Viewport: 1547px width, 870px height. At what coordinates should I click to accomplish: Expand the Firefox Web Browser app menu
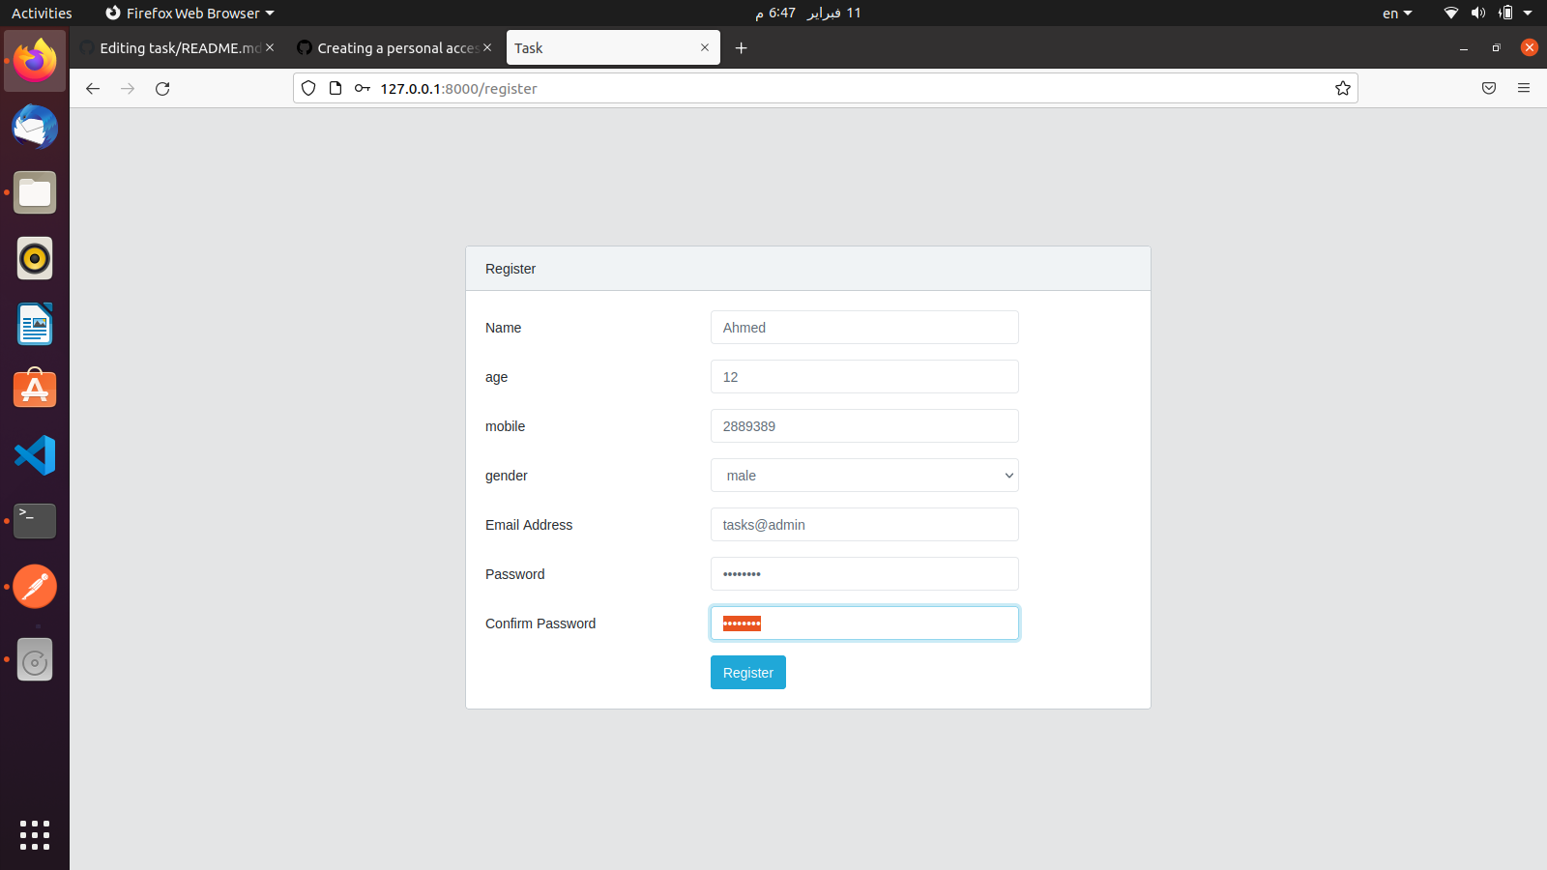tap(190, 14)
